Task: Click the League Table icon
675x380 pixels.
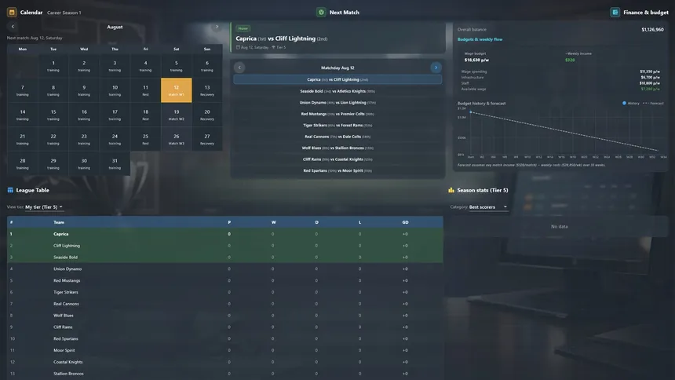Action: pyautogui.click(x=10, y=190)
